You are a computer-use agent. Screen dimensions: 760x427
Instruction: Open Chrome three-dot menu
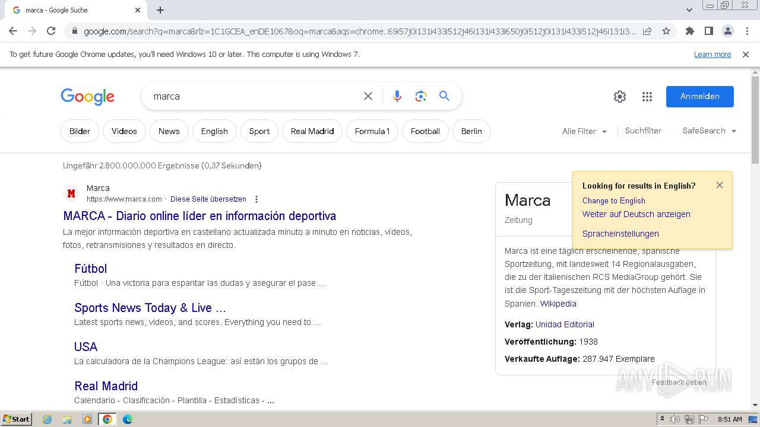(x=746, y=31)
